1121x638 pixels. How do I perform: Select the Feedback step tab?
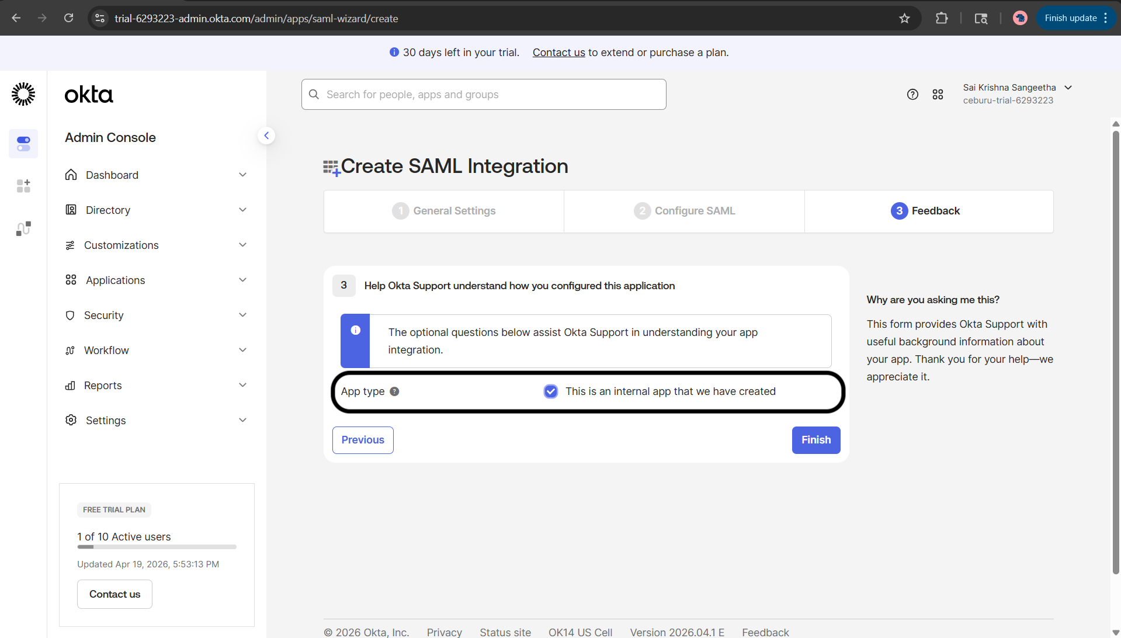point(929,211)
